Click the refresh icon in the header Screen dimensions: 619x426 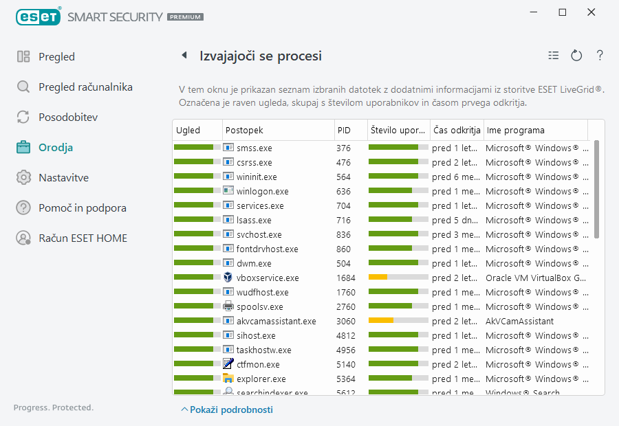(577, 56)
